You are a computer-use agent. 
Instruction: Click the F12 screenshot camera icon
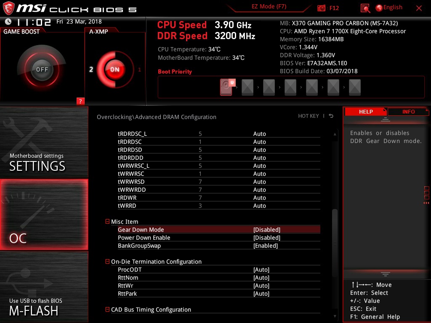pos(321,8)
